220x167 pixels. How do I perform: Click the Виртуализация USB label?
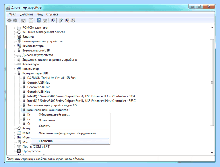click(x=36, y=51)
